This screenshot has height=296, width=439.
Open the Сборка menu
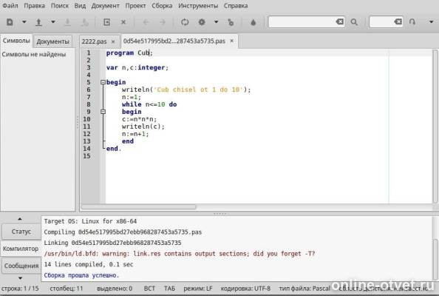point(162,6)
